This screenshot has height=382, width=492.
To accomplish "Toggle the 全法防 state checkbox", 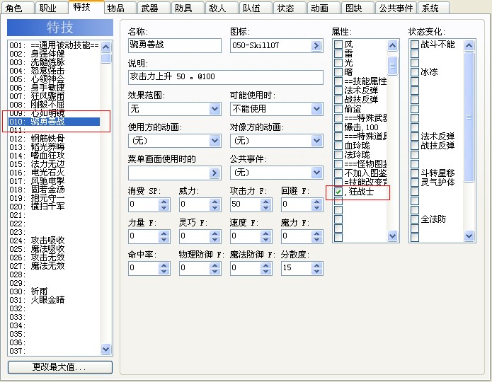I will coord(415,219).
